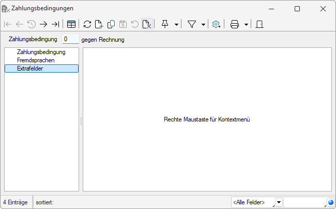Image resolution: width=336 pixels, height=209 pixels.
Task: Click the pin icon in toolbar
Action: [x=165, y=24]
